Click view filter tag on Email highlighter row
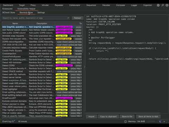 [62, 89]
